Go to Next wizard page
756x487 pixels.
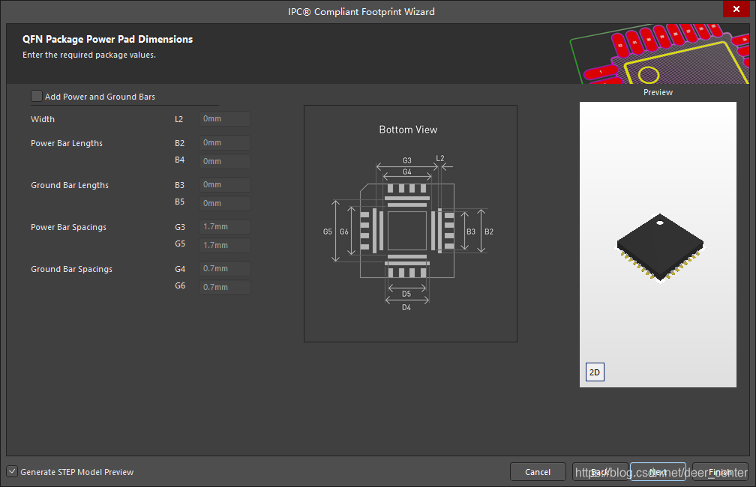coord(658,471)
